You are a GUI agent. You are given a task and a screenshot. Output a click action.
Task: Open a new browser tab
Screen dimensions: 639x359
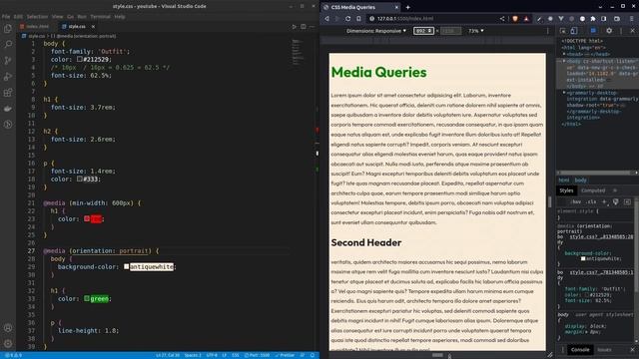(x=407, y=7)
